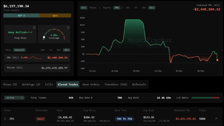Click the -9.24% PNL percentage

pos(24,57)
